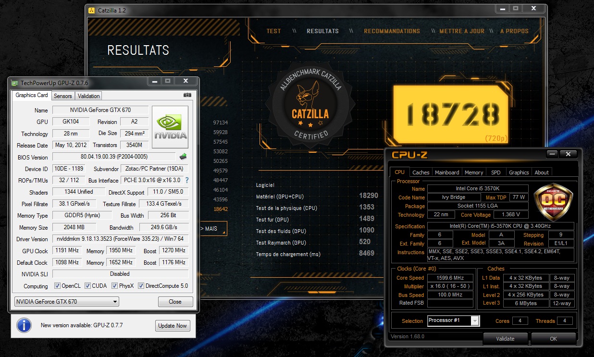Click the Core Speed 1599.6 MHz field
The image size is (594, 357).
pos(450,278)
